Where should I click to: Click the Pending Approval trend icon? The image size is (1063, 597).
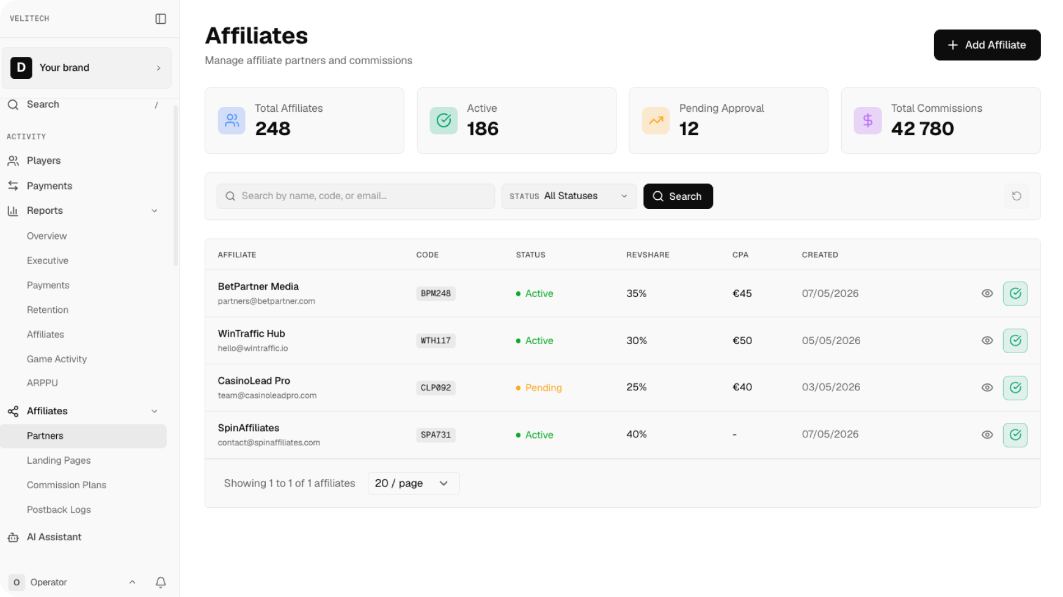(x=656, y=120)
